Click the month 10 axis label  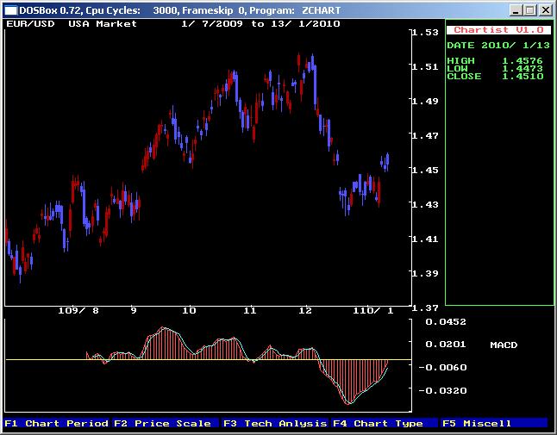(x=189, y=311)
